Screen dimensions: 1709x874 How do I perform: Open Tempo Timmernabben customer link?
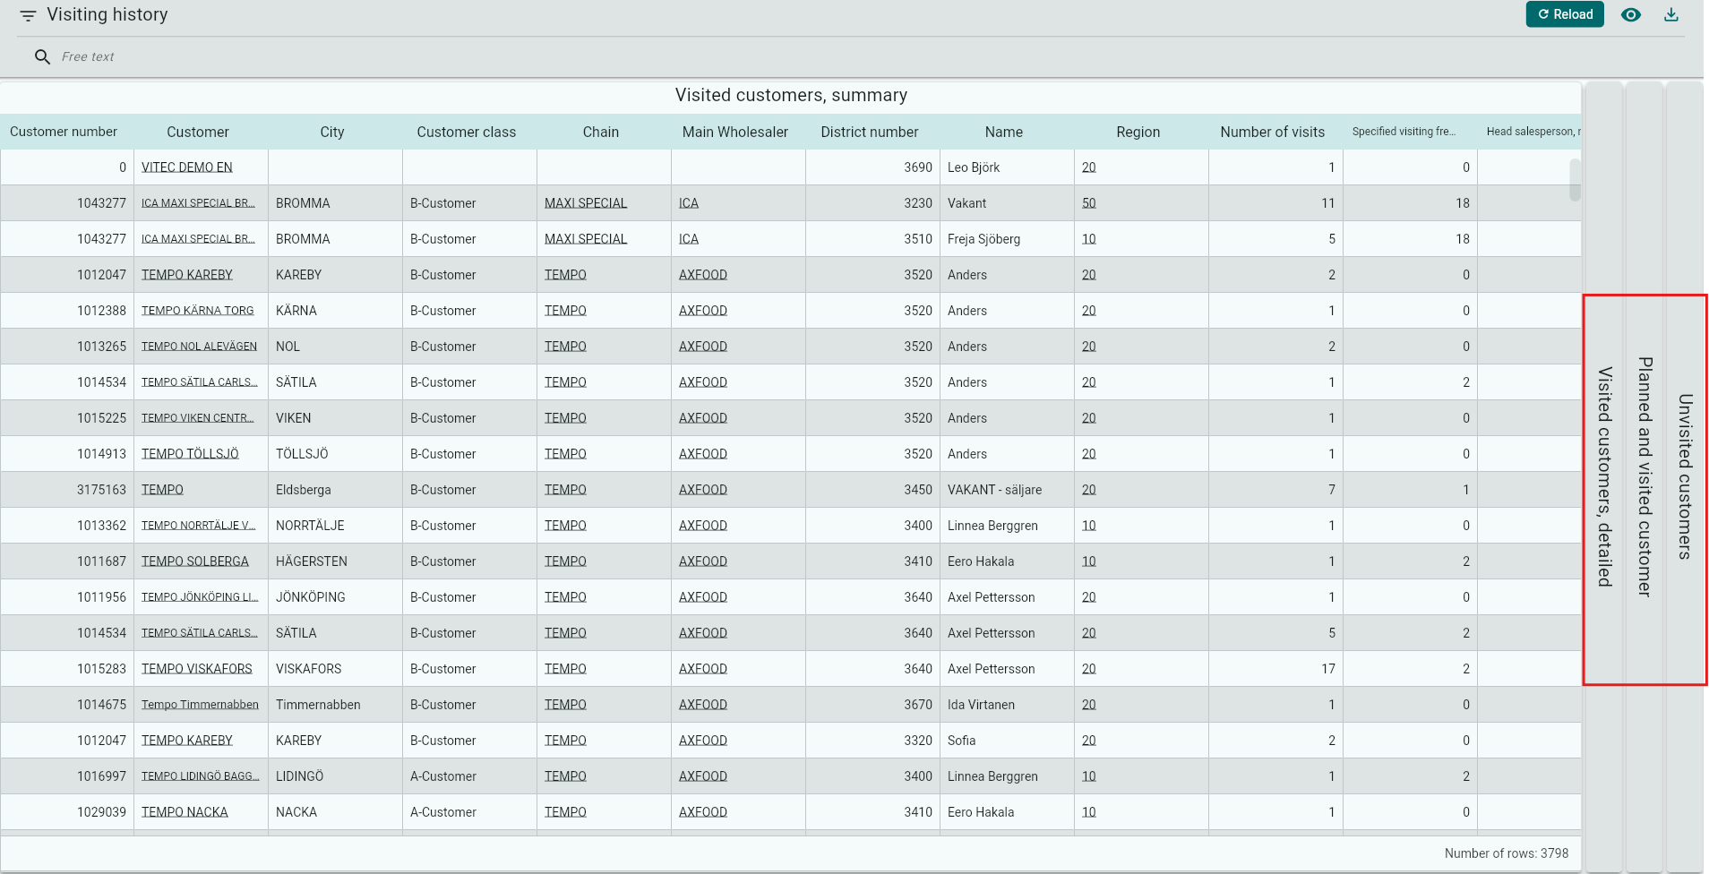(200, 705)
